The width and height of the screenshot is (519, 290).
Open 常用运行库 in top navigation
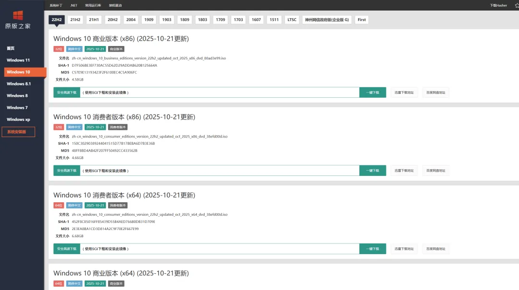93,5
